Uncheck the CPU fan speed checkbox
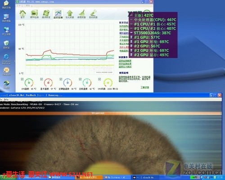Viewport: 225px width, 180px height. (x=99, y=79)
